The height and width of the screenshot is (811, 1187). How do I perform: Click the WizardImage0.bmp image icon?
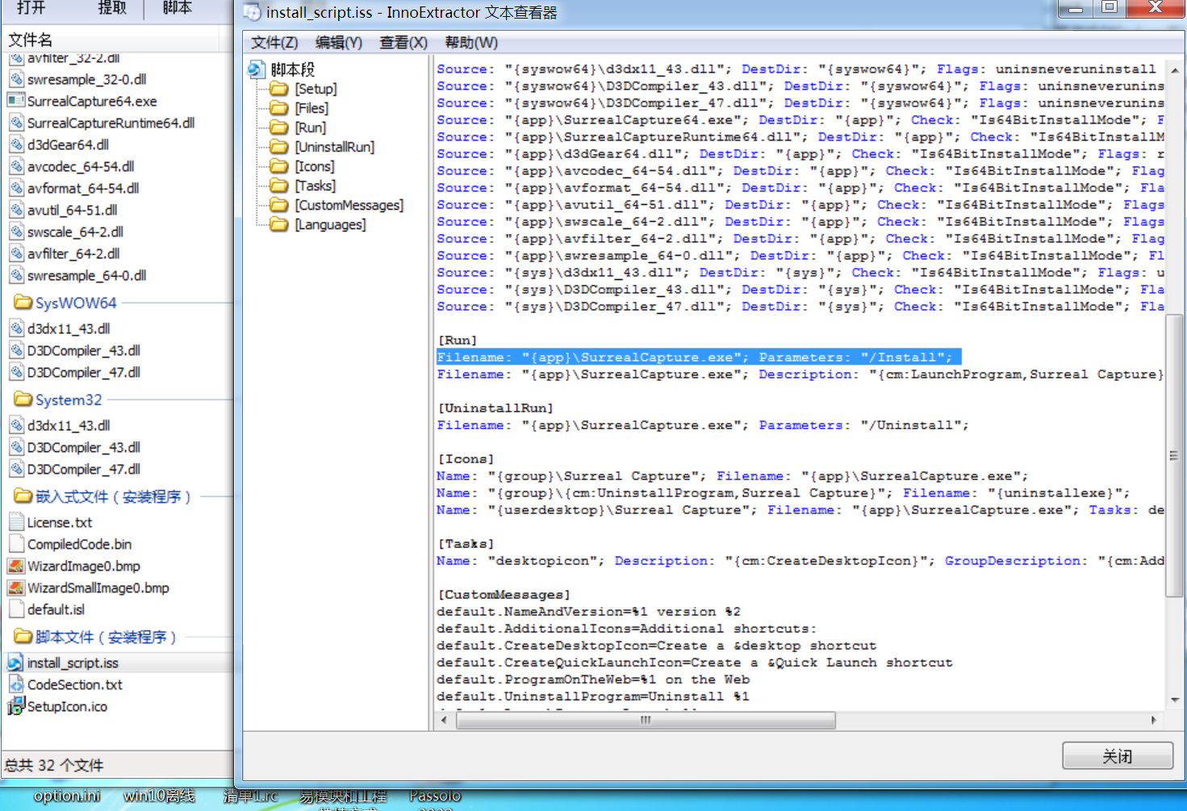16,566
